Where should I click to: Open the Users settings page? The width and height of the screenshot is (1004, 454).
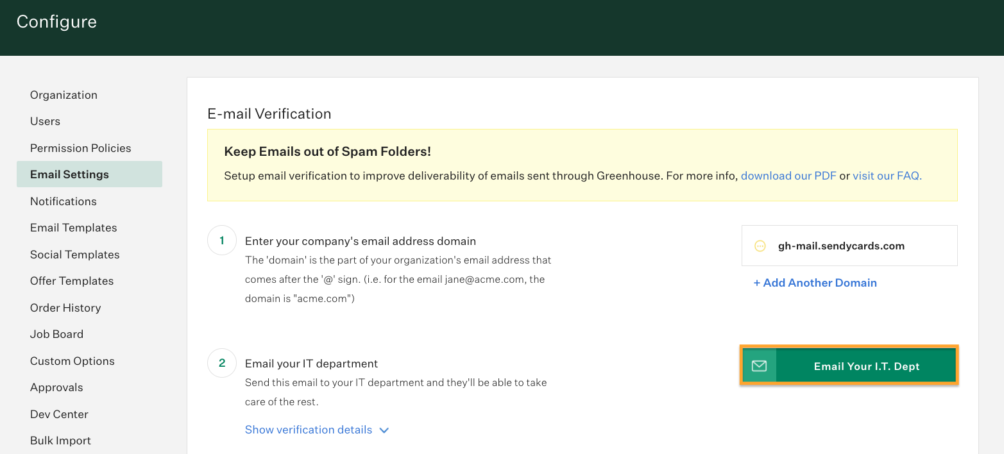tap(45, 121)
